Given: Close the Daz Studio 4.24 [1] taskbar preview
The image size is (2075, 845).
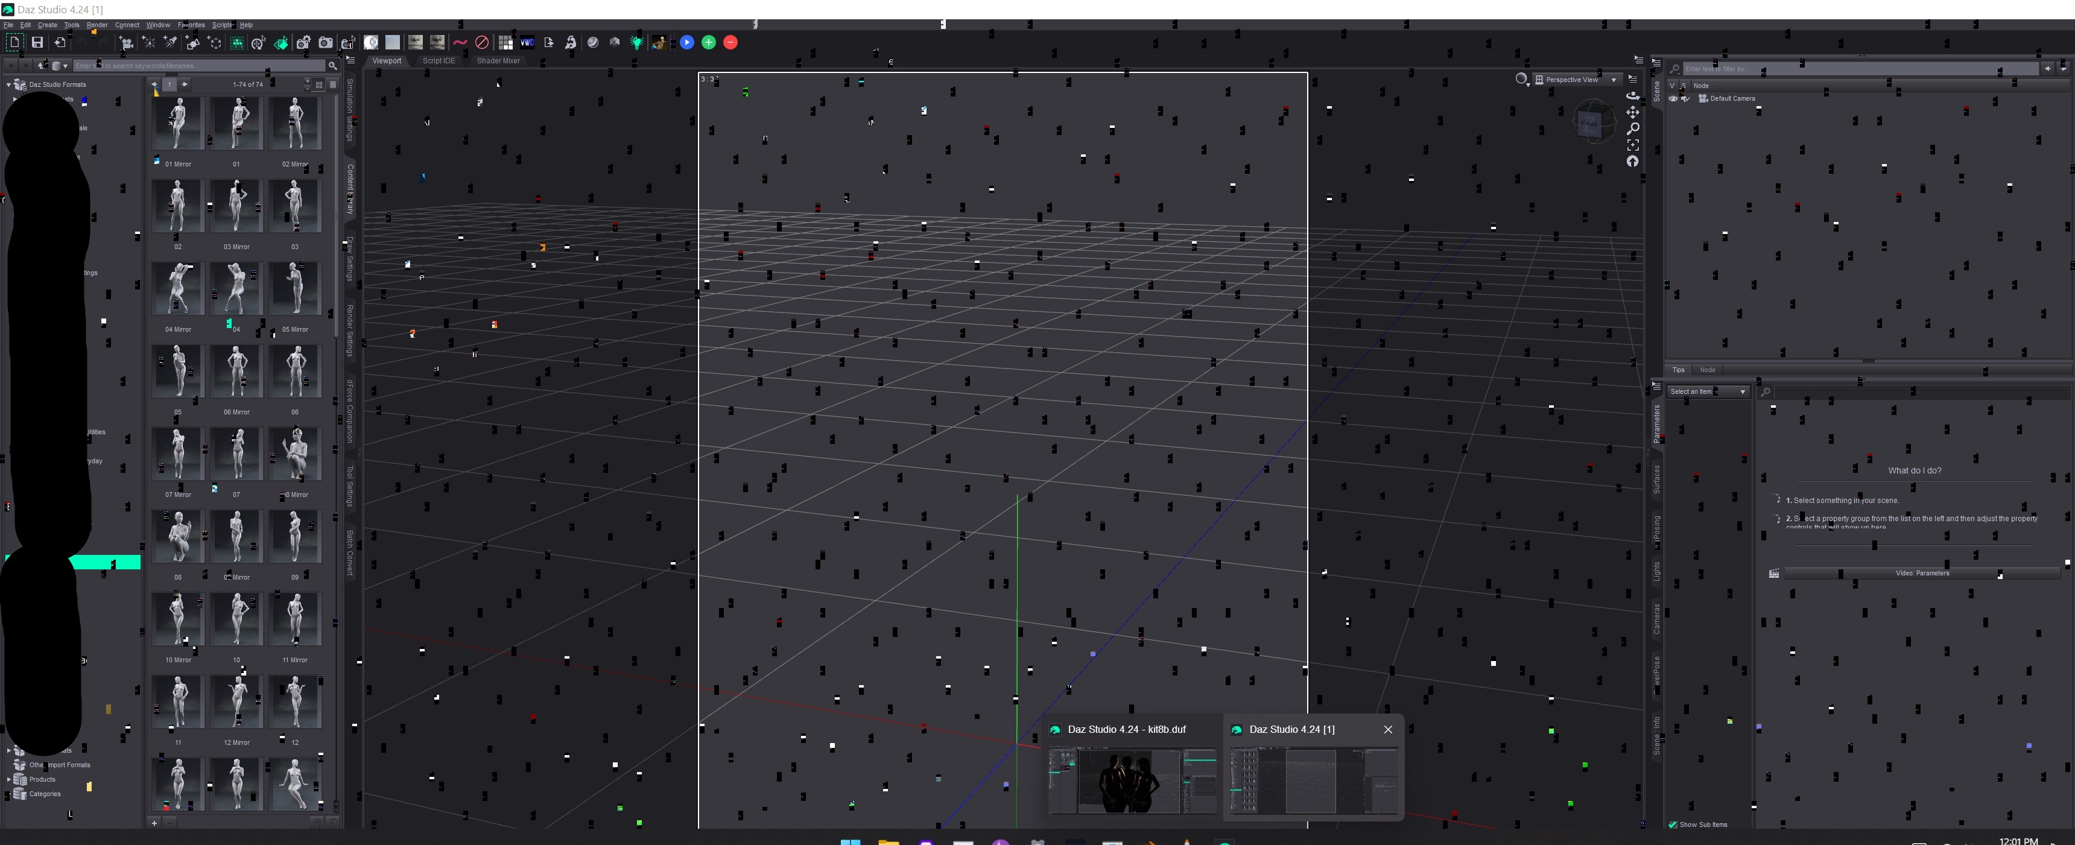Looking at the screenshot, I should (1388, 730).
